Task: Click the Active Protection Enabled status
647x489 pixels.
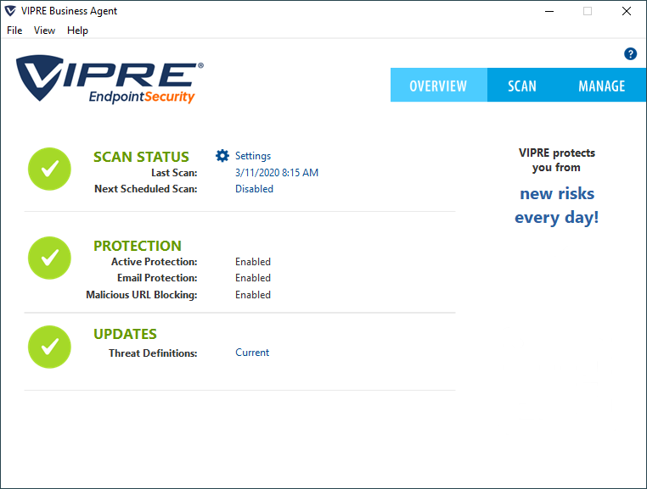Action: [253, 262]
